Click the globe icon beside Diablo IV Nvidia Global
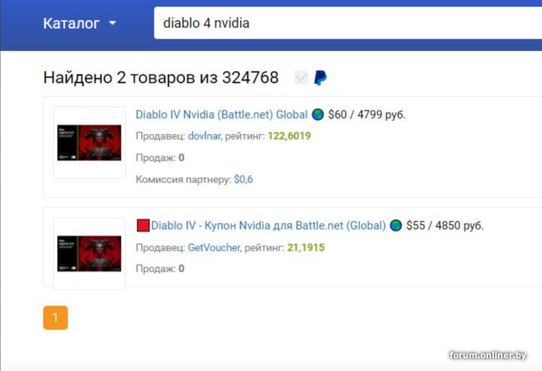The width and height of the screenshot is (542, 371). point(318,114)
